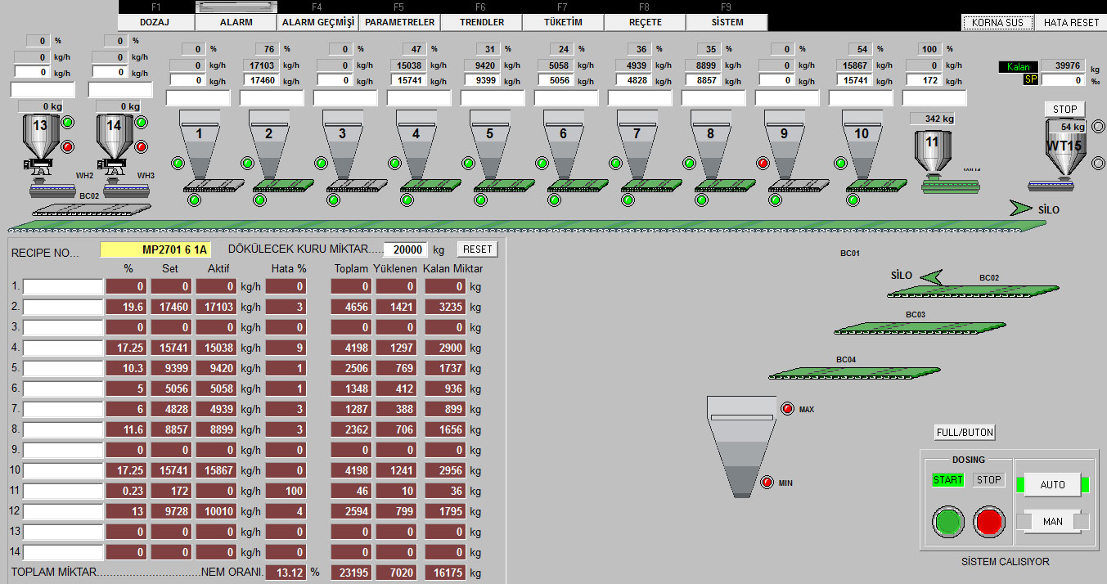Click the WT15 weigh tank icon

(x=1064, y=147)
